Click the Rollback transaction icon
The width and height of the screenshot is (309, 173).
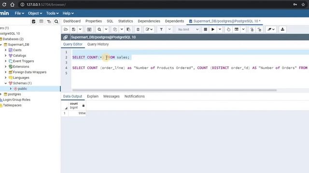[x=260, y=29]
